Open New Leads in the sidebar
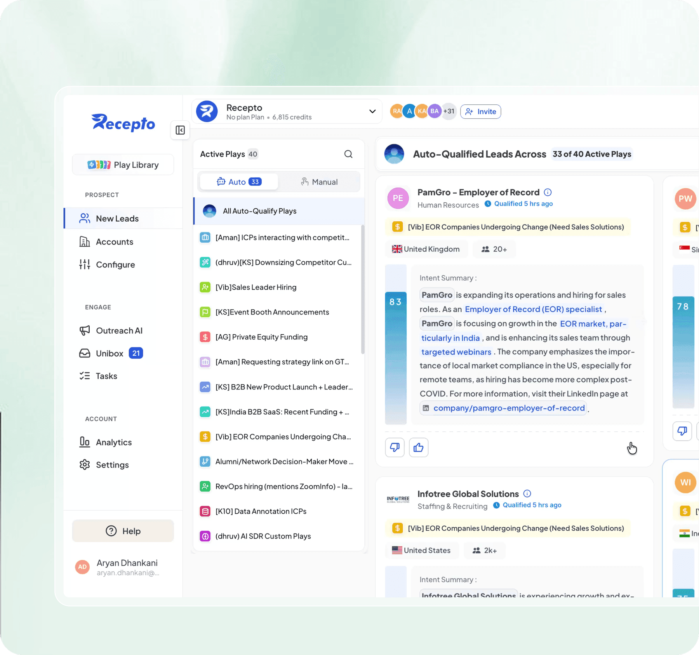Image resolution: width=699 pixels, height=655 pixels. pyautogui.click(x=123, y=219)
